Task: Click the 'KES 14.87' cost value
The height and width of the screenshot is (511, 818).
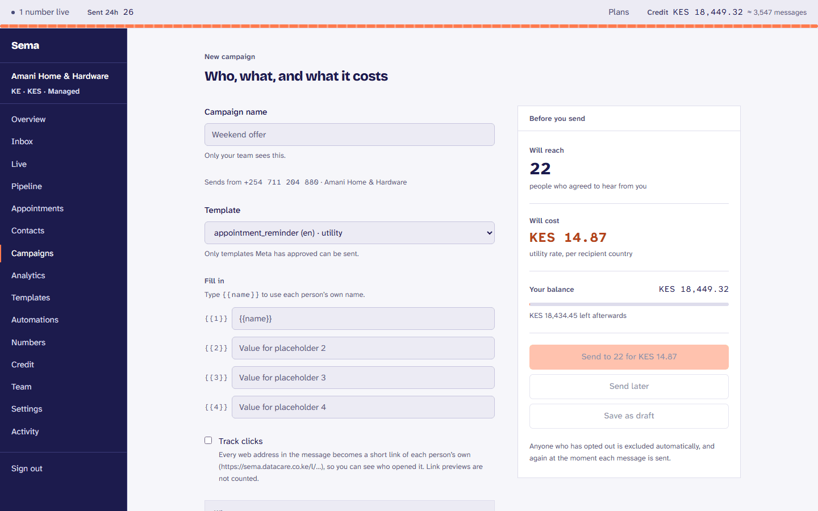Action: tap(568, 237)
